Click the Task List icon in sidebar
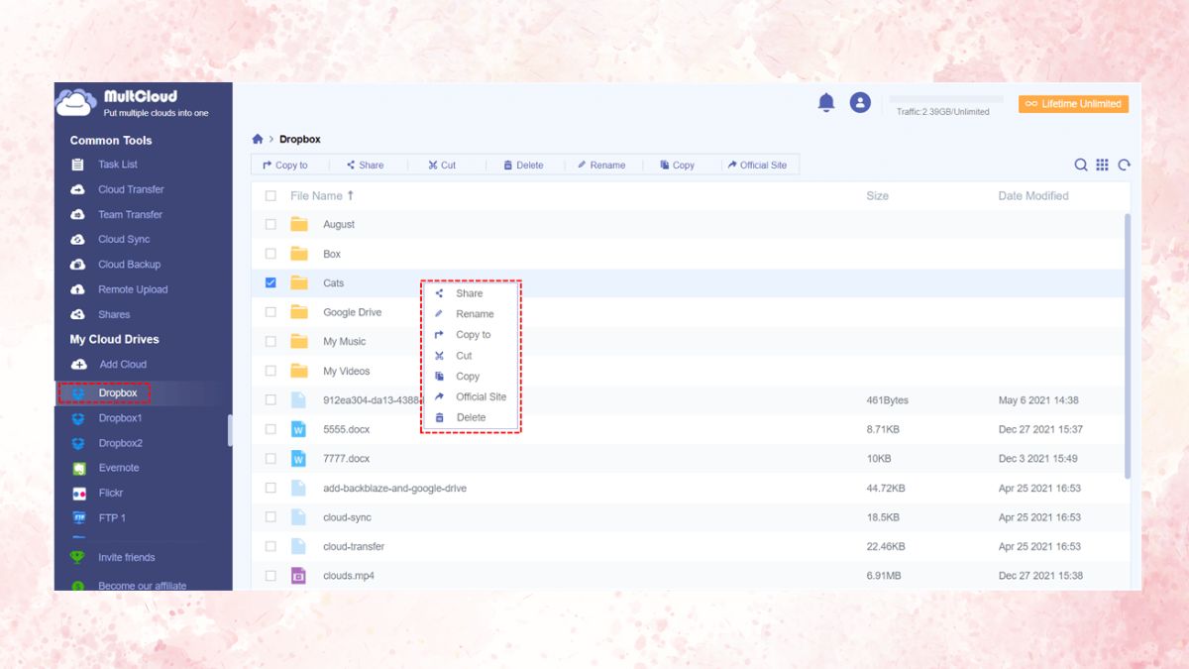Image resolution: width=1189 pixels, height=669 pixels. click(x=77, y=165)
